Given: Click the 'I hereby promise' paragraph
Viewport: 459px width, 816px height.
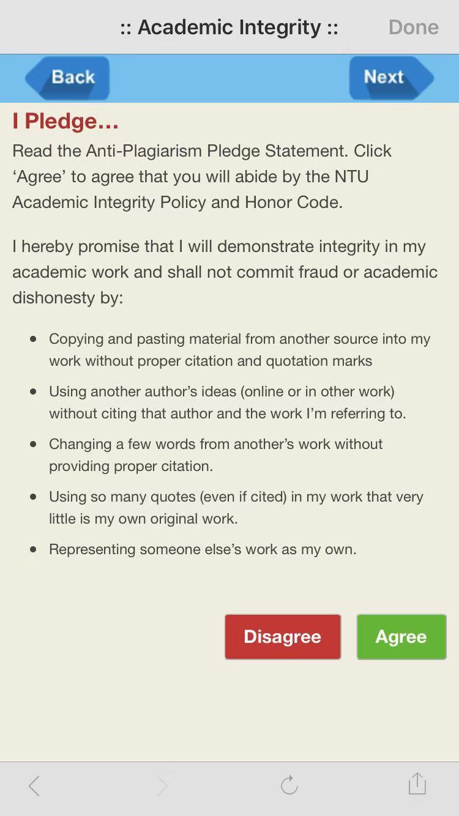Looking at the screenshot, I should click(225, 272).
